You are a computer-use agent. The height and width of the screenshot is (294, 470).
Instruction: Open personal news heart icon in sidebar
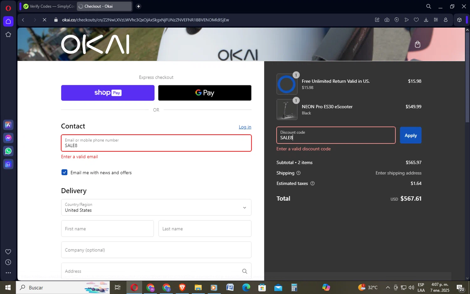pos(8,252)
